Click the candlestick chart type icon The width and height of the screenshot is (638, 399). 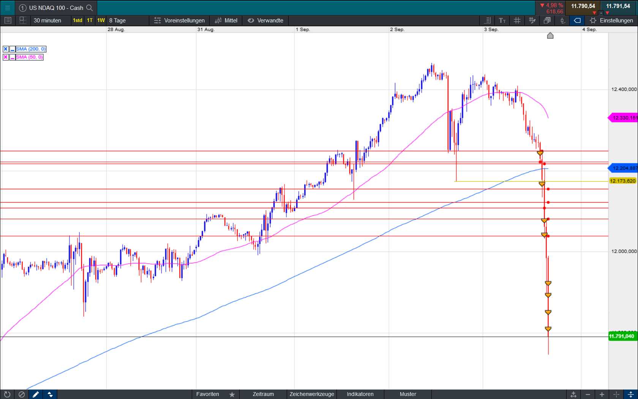pyautogui.click(x=562, y=21)
